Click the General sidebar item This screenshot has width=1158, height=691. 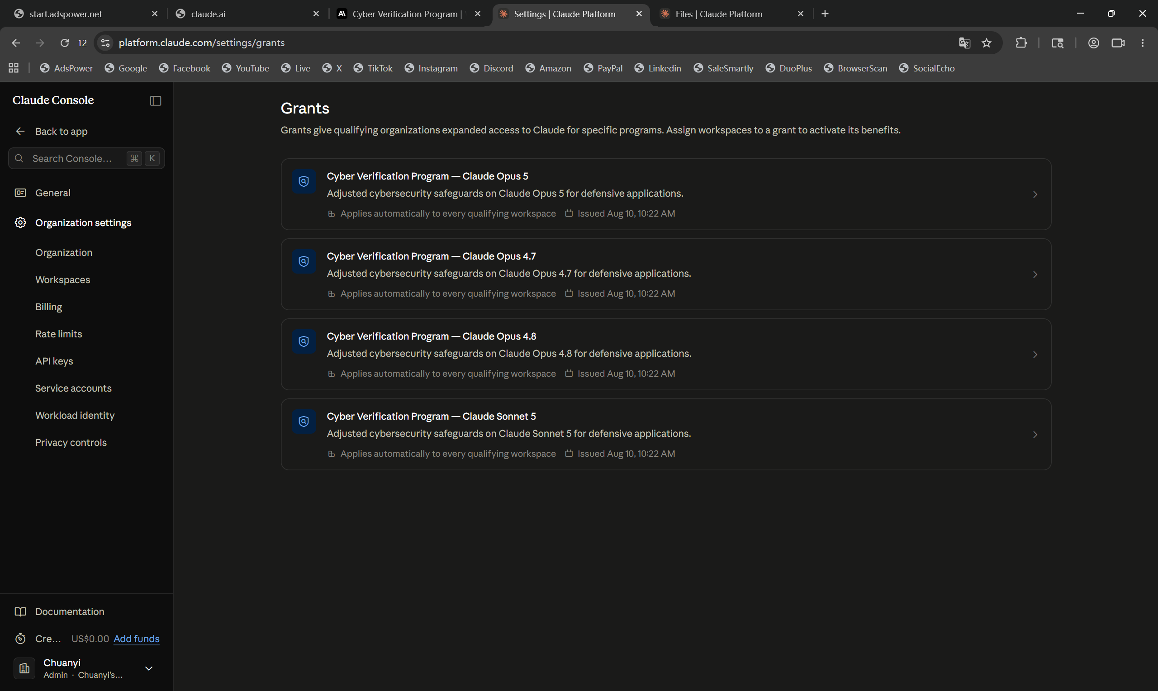click(52, 193)
